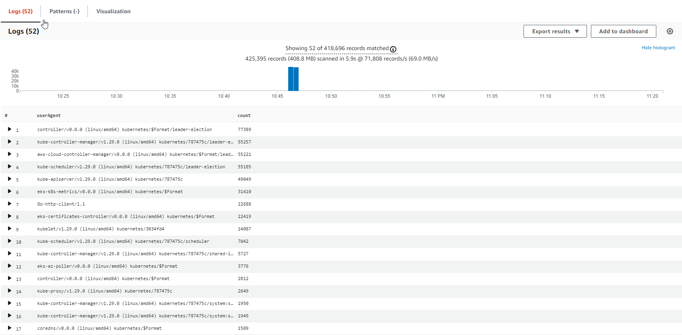This screenshot has height=335, width=682.
Task: Click the count value 2812
Action: point(243,278)
